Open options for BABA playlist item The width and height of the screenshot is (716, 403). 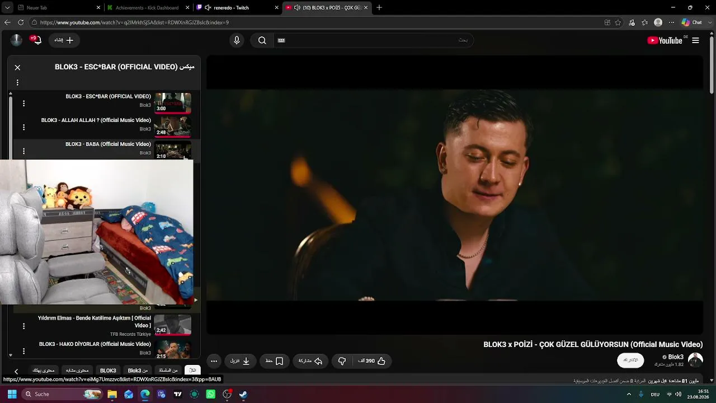point(23,151)
